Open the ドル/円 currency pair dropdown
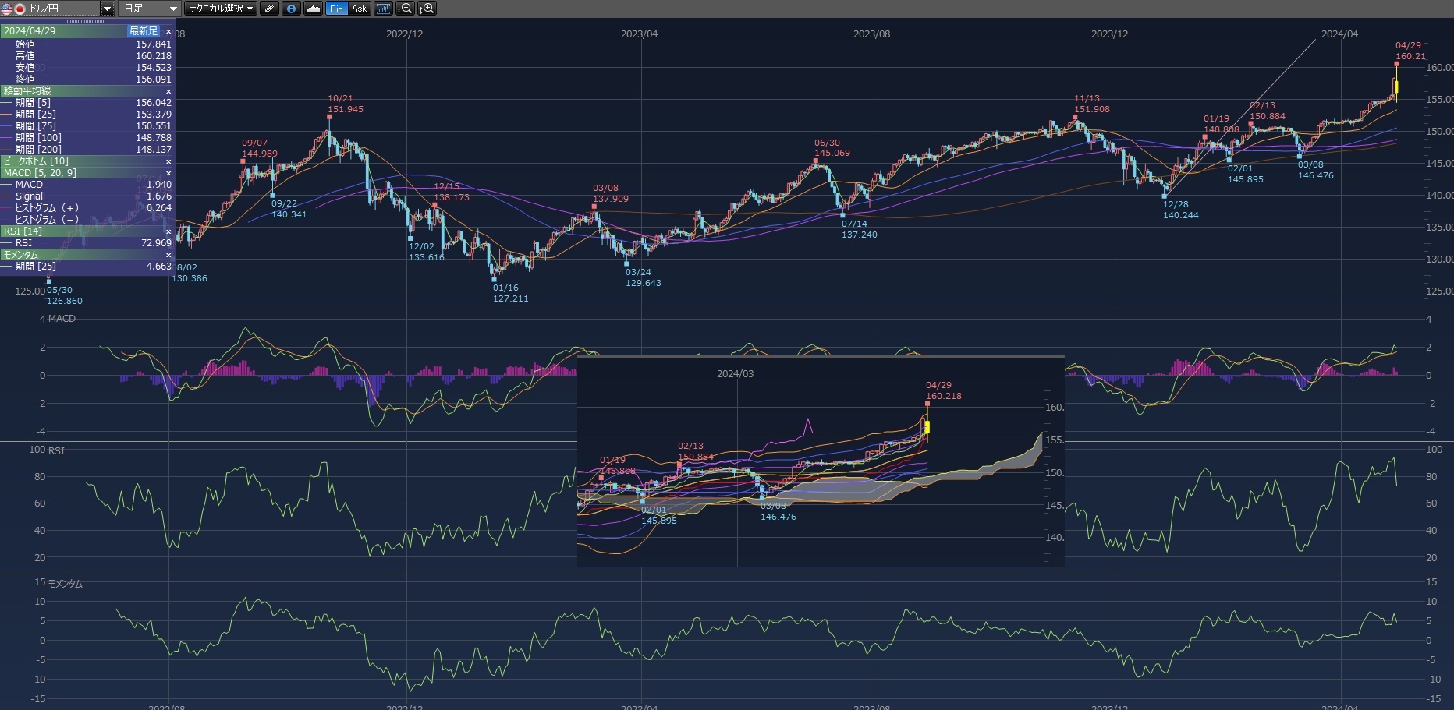 point(108,9)
